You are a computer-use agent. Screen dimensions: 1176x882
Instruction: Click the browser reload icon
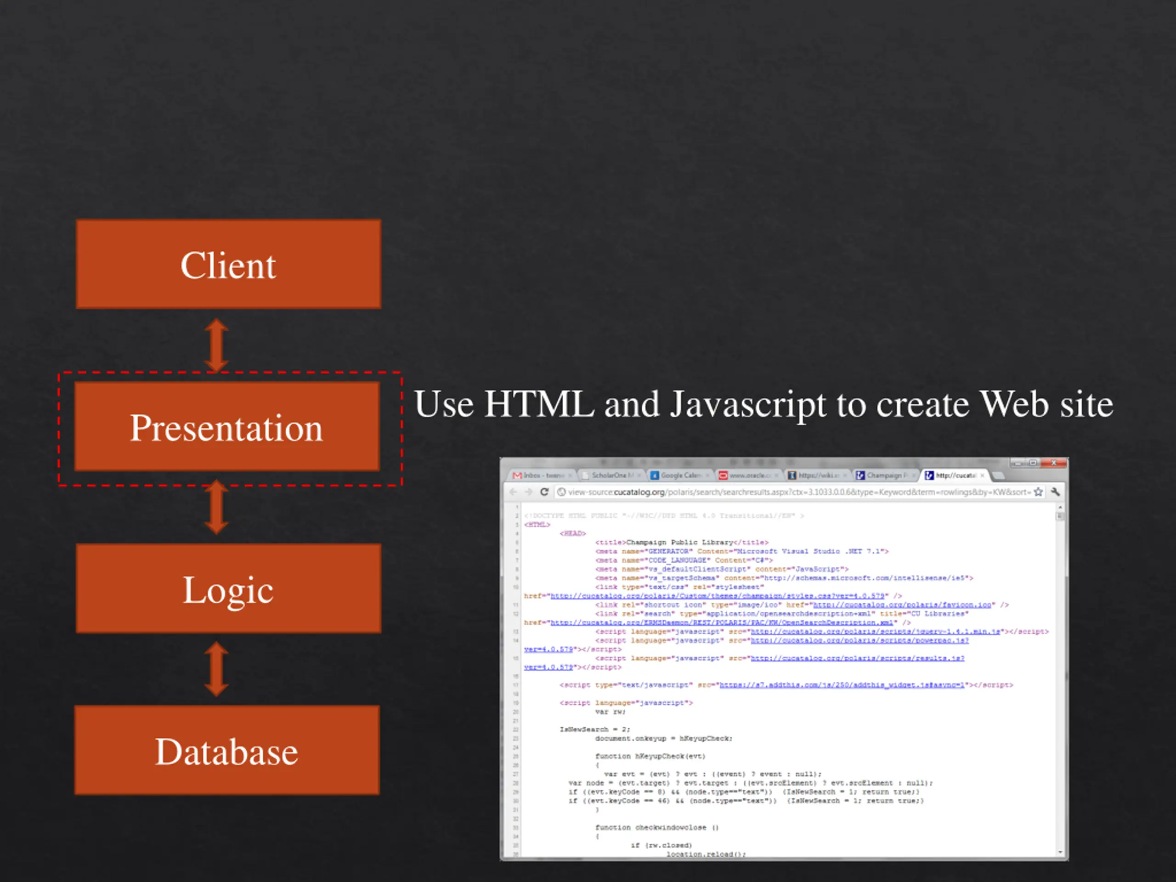coord(544,492)
